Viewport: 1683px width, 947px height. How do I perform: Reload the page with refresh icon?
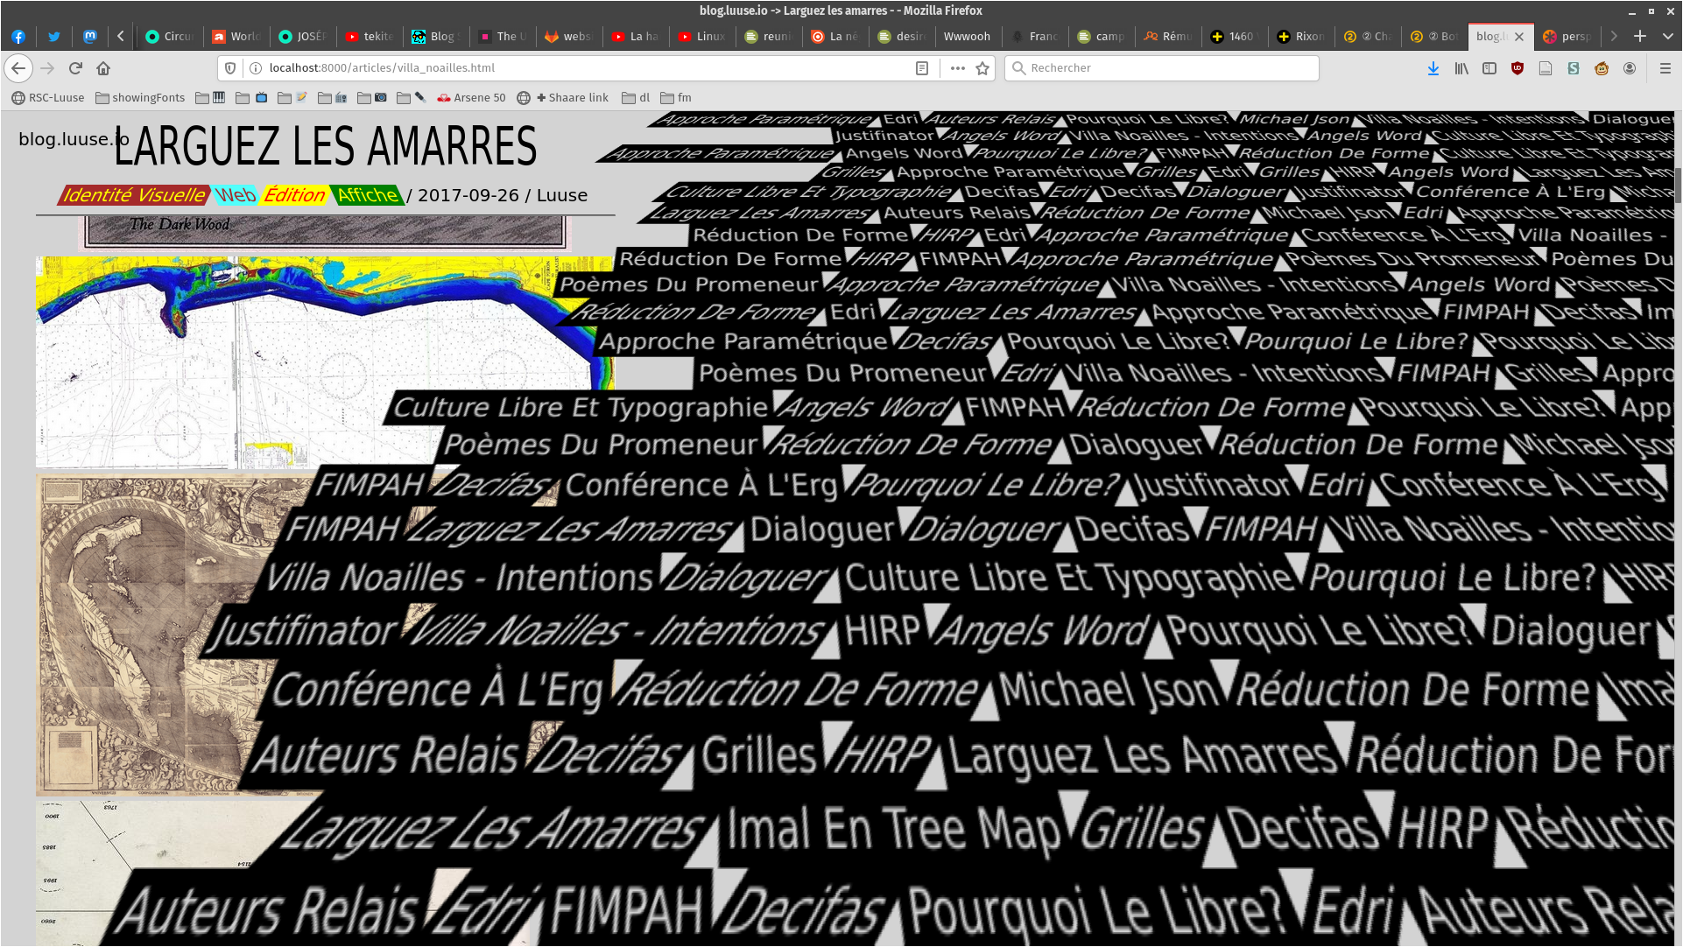pyautogui.click(x=75, y=68)
